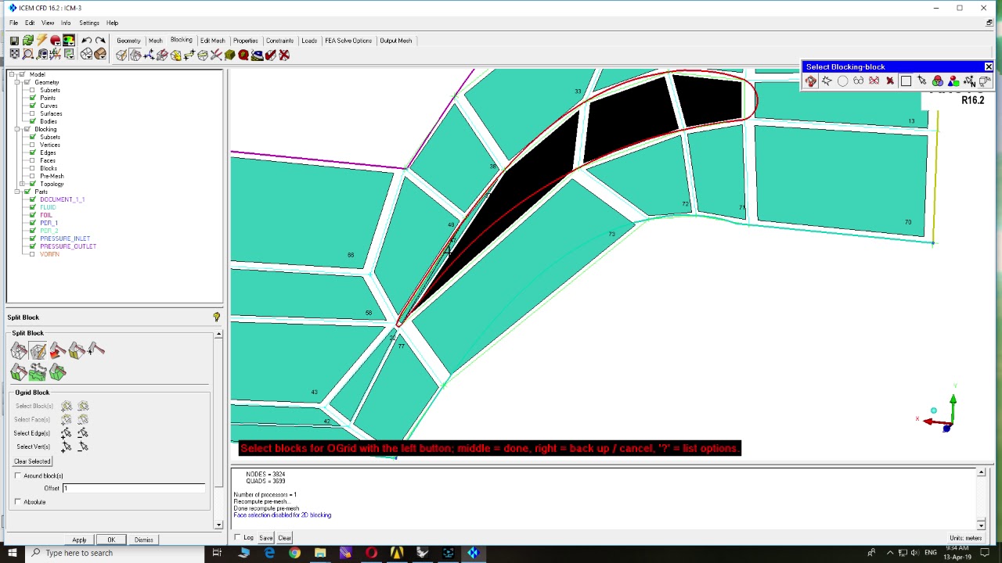Screen dimensions: 1002x563
Task: Click the Merge Vertices icon
Action: (x=149, y=55)
